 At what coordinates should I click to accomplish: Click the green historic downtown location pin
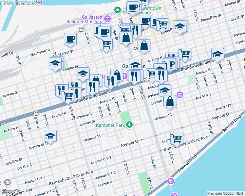(118, 10)
